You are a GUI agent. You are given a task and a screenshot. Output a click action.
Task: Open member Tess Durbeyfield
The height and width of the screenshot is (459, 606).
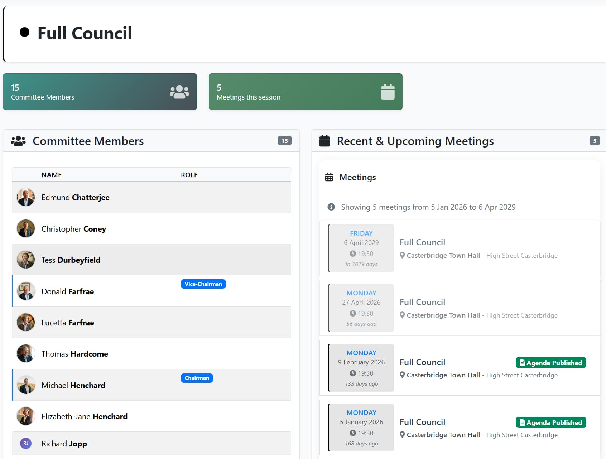tap(71, 260)
